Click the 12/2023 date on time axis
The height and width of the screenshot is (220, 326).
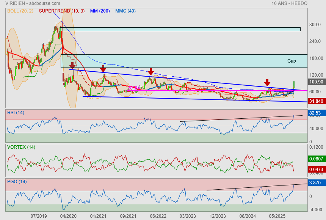click(218, 215)
